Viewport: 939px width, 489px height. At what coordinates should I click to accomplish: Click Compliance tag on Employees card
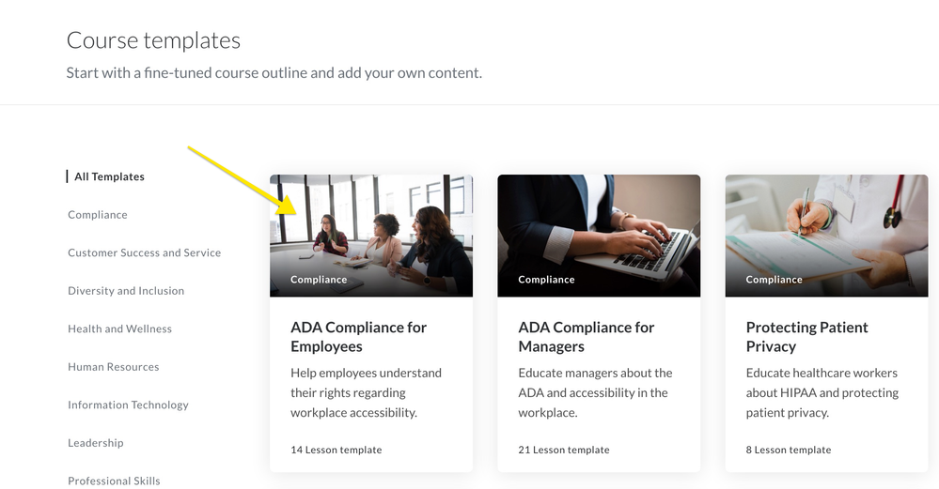click(x=319, y=280)
